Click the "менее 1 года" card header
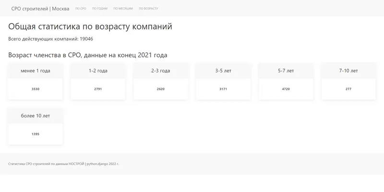 tap(36, 71)
